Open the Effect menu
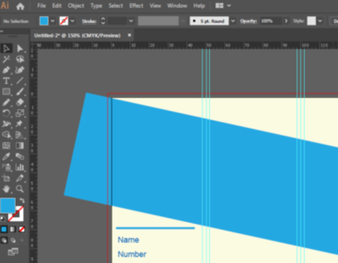This screenshot has height=263, width=338. point(136,6)
